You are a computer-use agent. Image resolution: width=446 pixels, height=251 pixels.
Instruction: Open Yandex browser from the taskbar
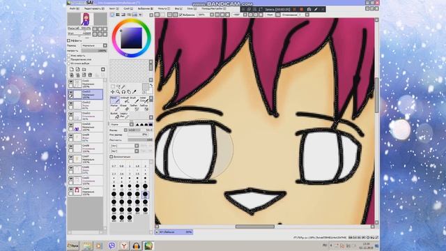(x=124, y=245)
